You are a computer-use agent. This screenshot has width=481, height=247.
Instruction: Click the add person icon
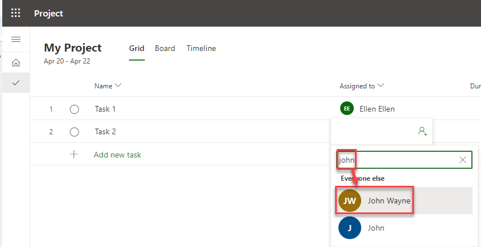click(x=422, y=131)
